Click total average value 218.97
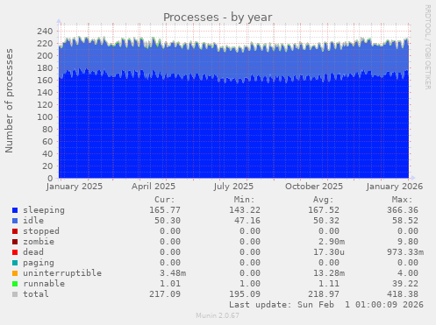 324,294
